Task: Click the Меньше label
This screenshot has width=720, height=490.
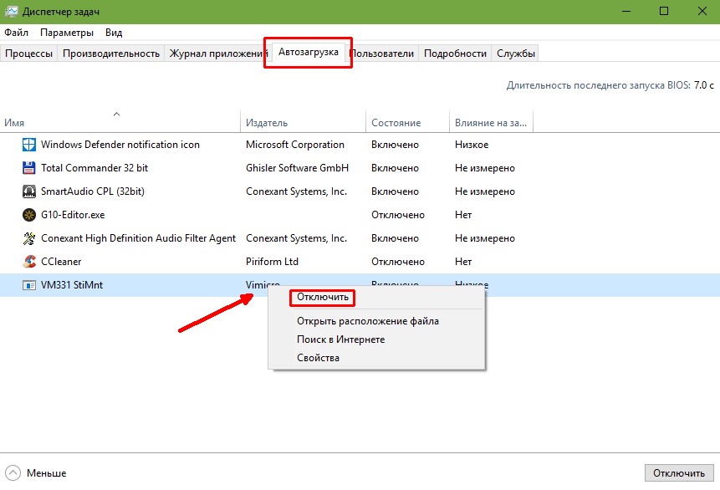Action: tap(46, 473)
